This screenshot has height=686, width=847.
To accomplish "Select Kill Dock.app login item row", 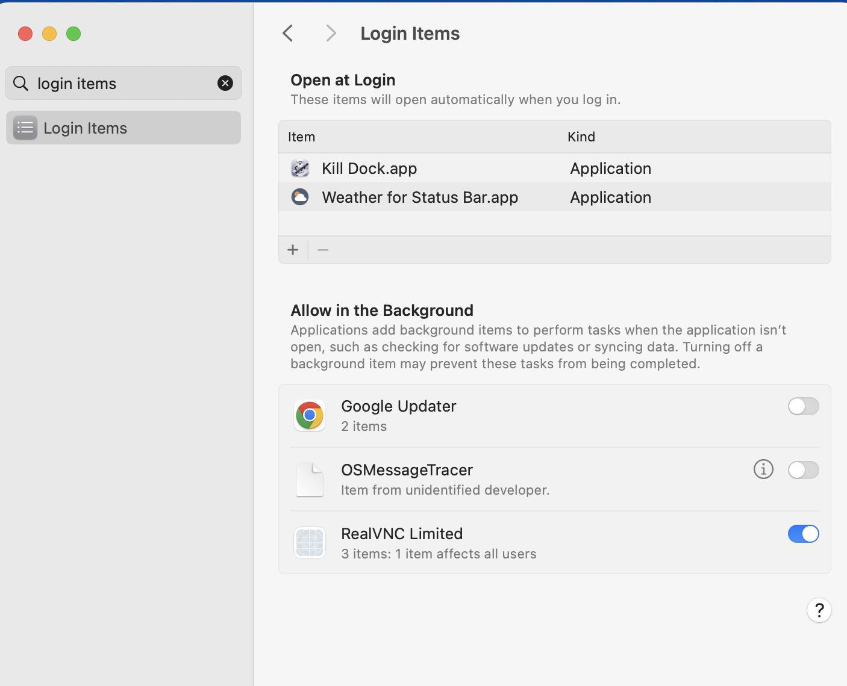I will (369, 168).
